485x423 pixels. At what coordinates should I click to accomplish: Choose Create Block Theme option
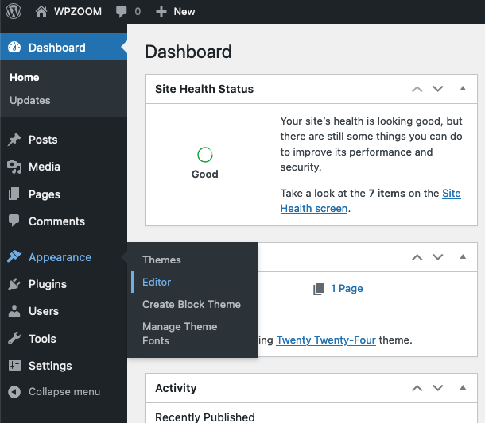click(192, 305)
